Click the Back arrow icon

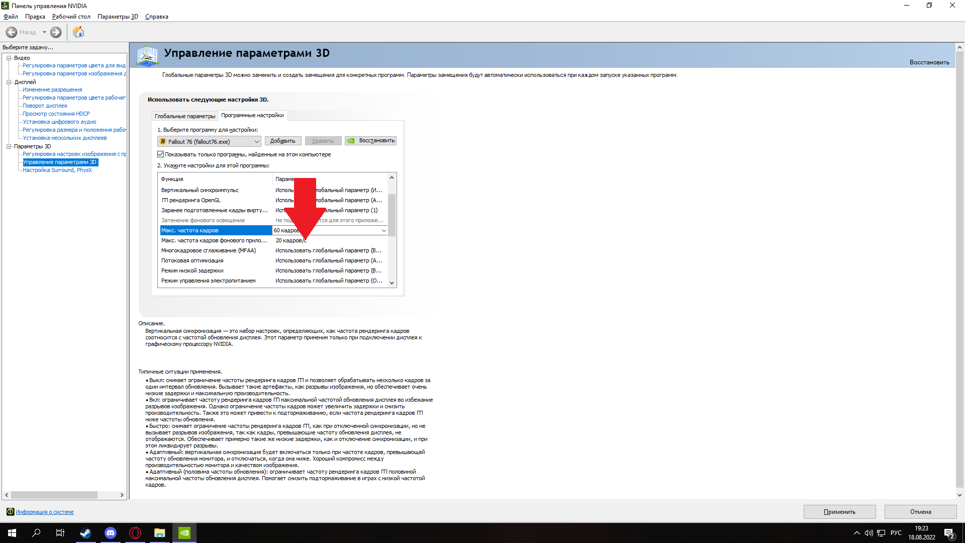12,32
